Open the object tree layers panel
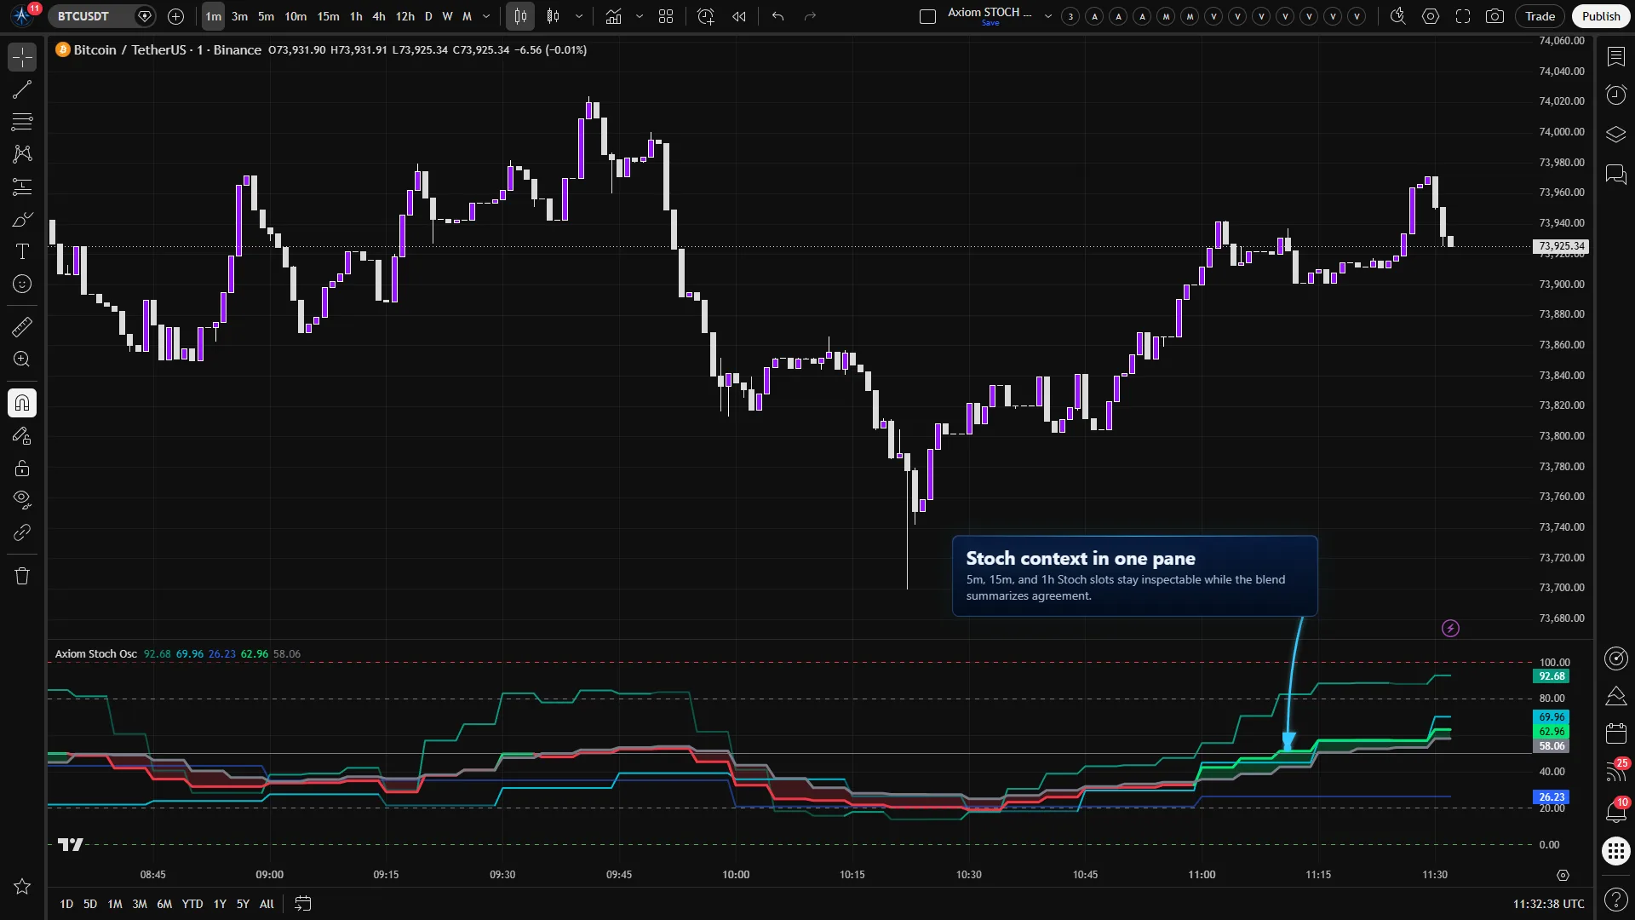Image resolution: width=1635 pixels, height=920 pixels. click(1615, 135)
